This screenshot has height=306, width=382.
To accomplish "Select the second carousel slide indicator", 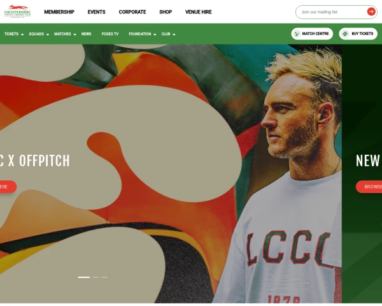I will pos(95,277).
